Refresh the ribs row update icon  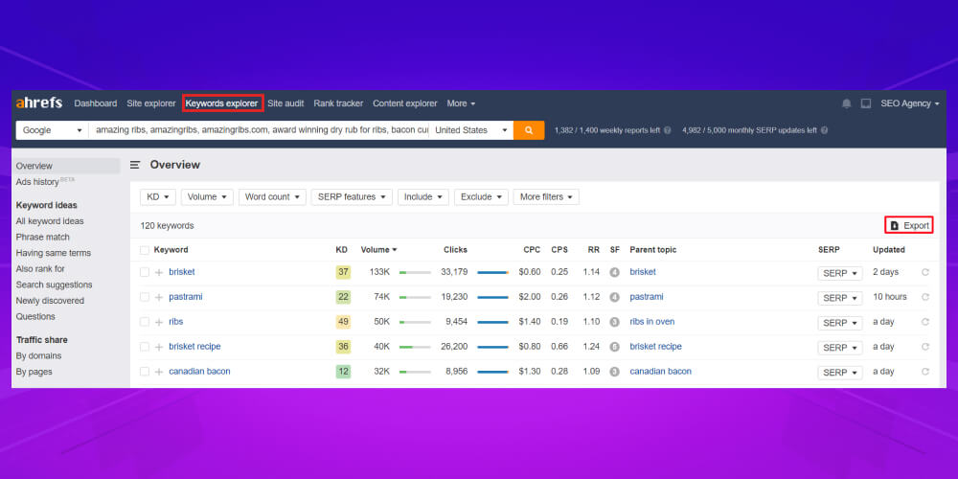coord(925,322)
